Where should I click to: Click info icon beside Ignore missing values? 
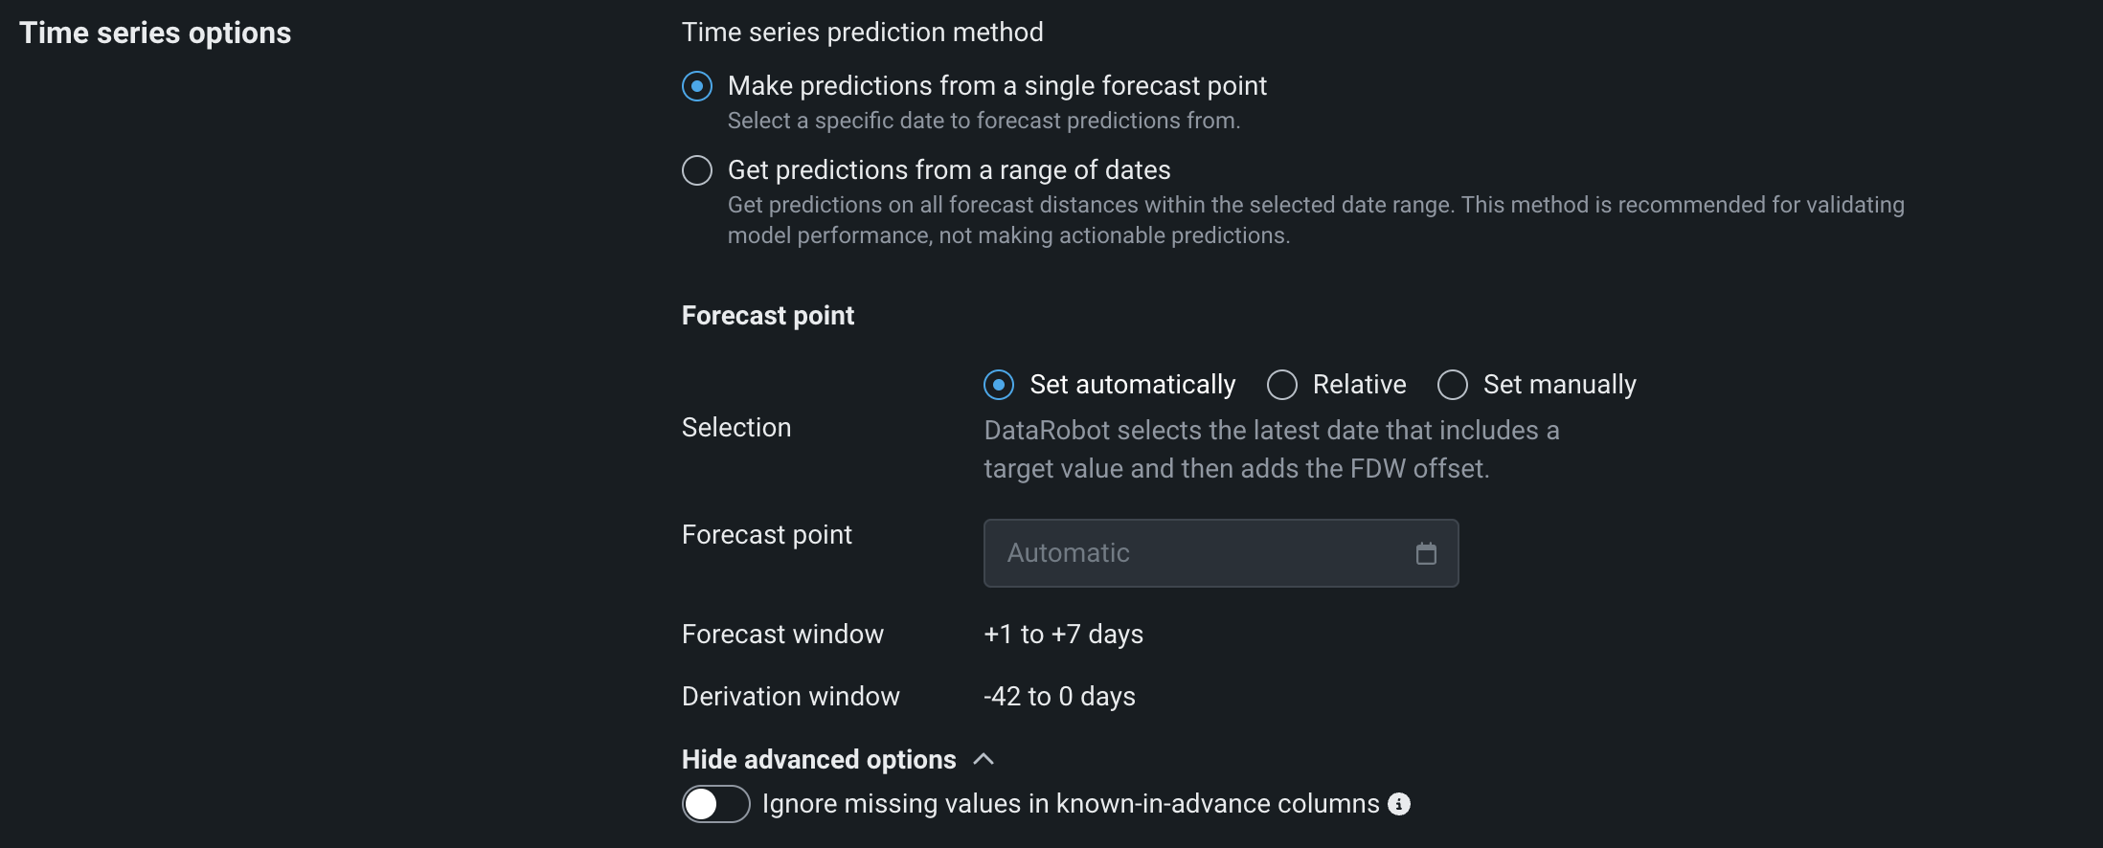[x=1399, y=804]
